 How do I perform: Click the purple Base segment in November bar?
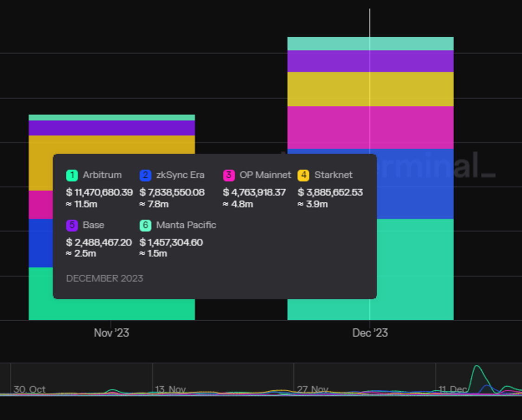click(111, 128)
